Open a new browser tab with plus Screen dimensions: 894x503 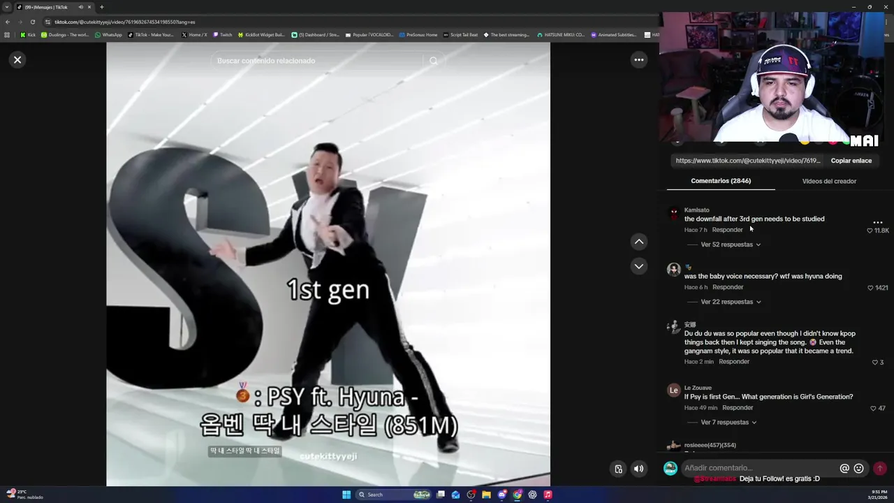click(101, 7)
